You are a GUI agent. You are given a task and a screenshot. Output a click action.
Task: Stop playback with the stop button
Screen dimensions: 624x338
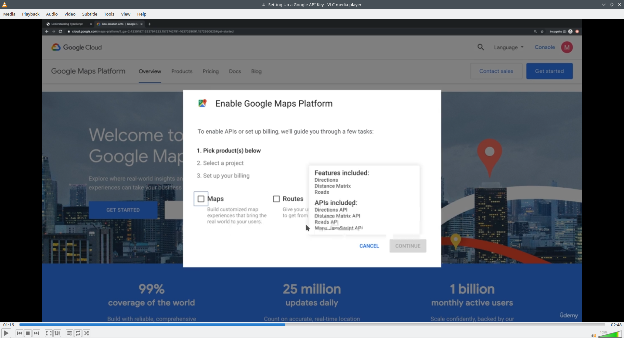coord(28,333)
